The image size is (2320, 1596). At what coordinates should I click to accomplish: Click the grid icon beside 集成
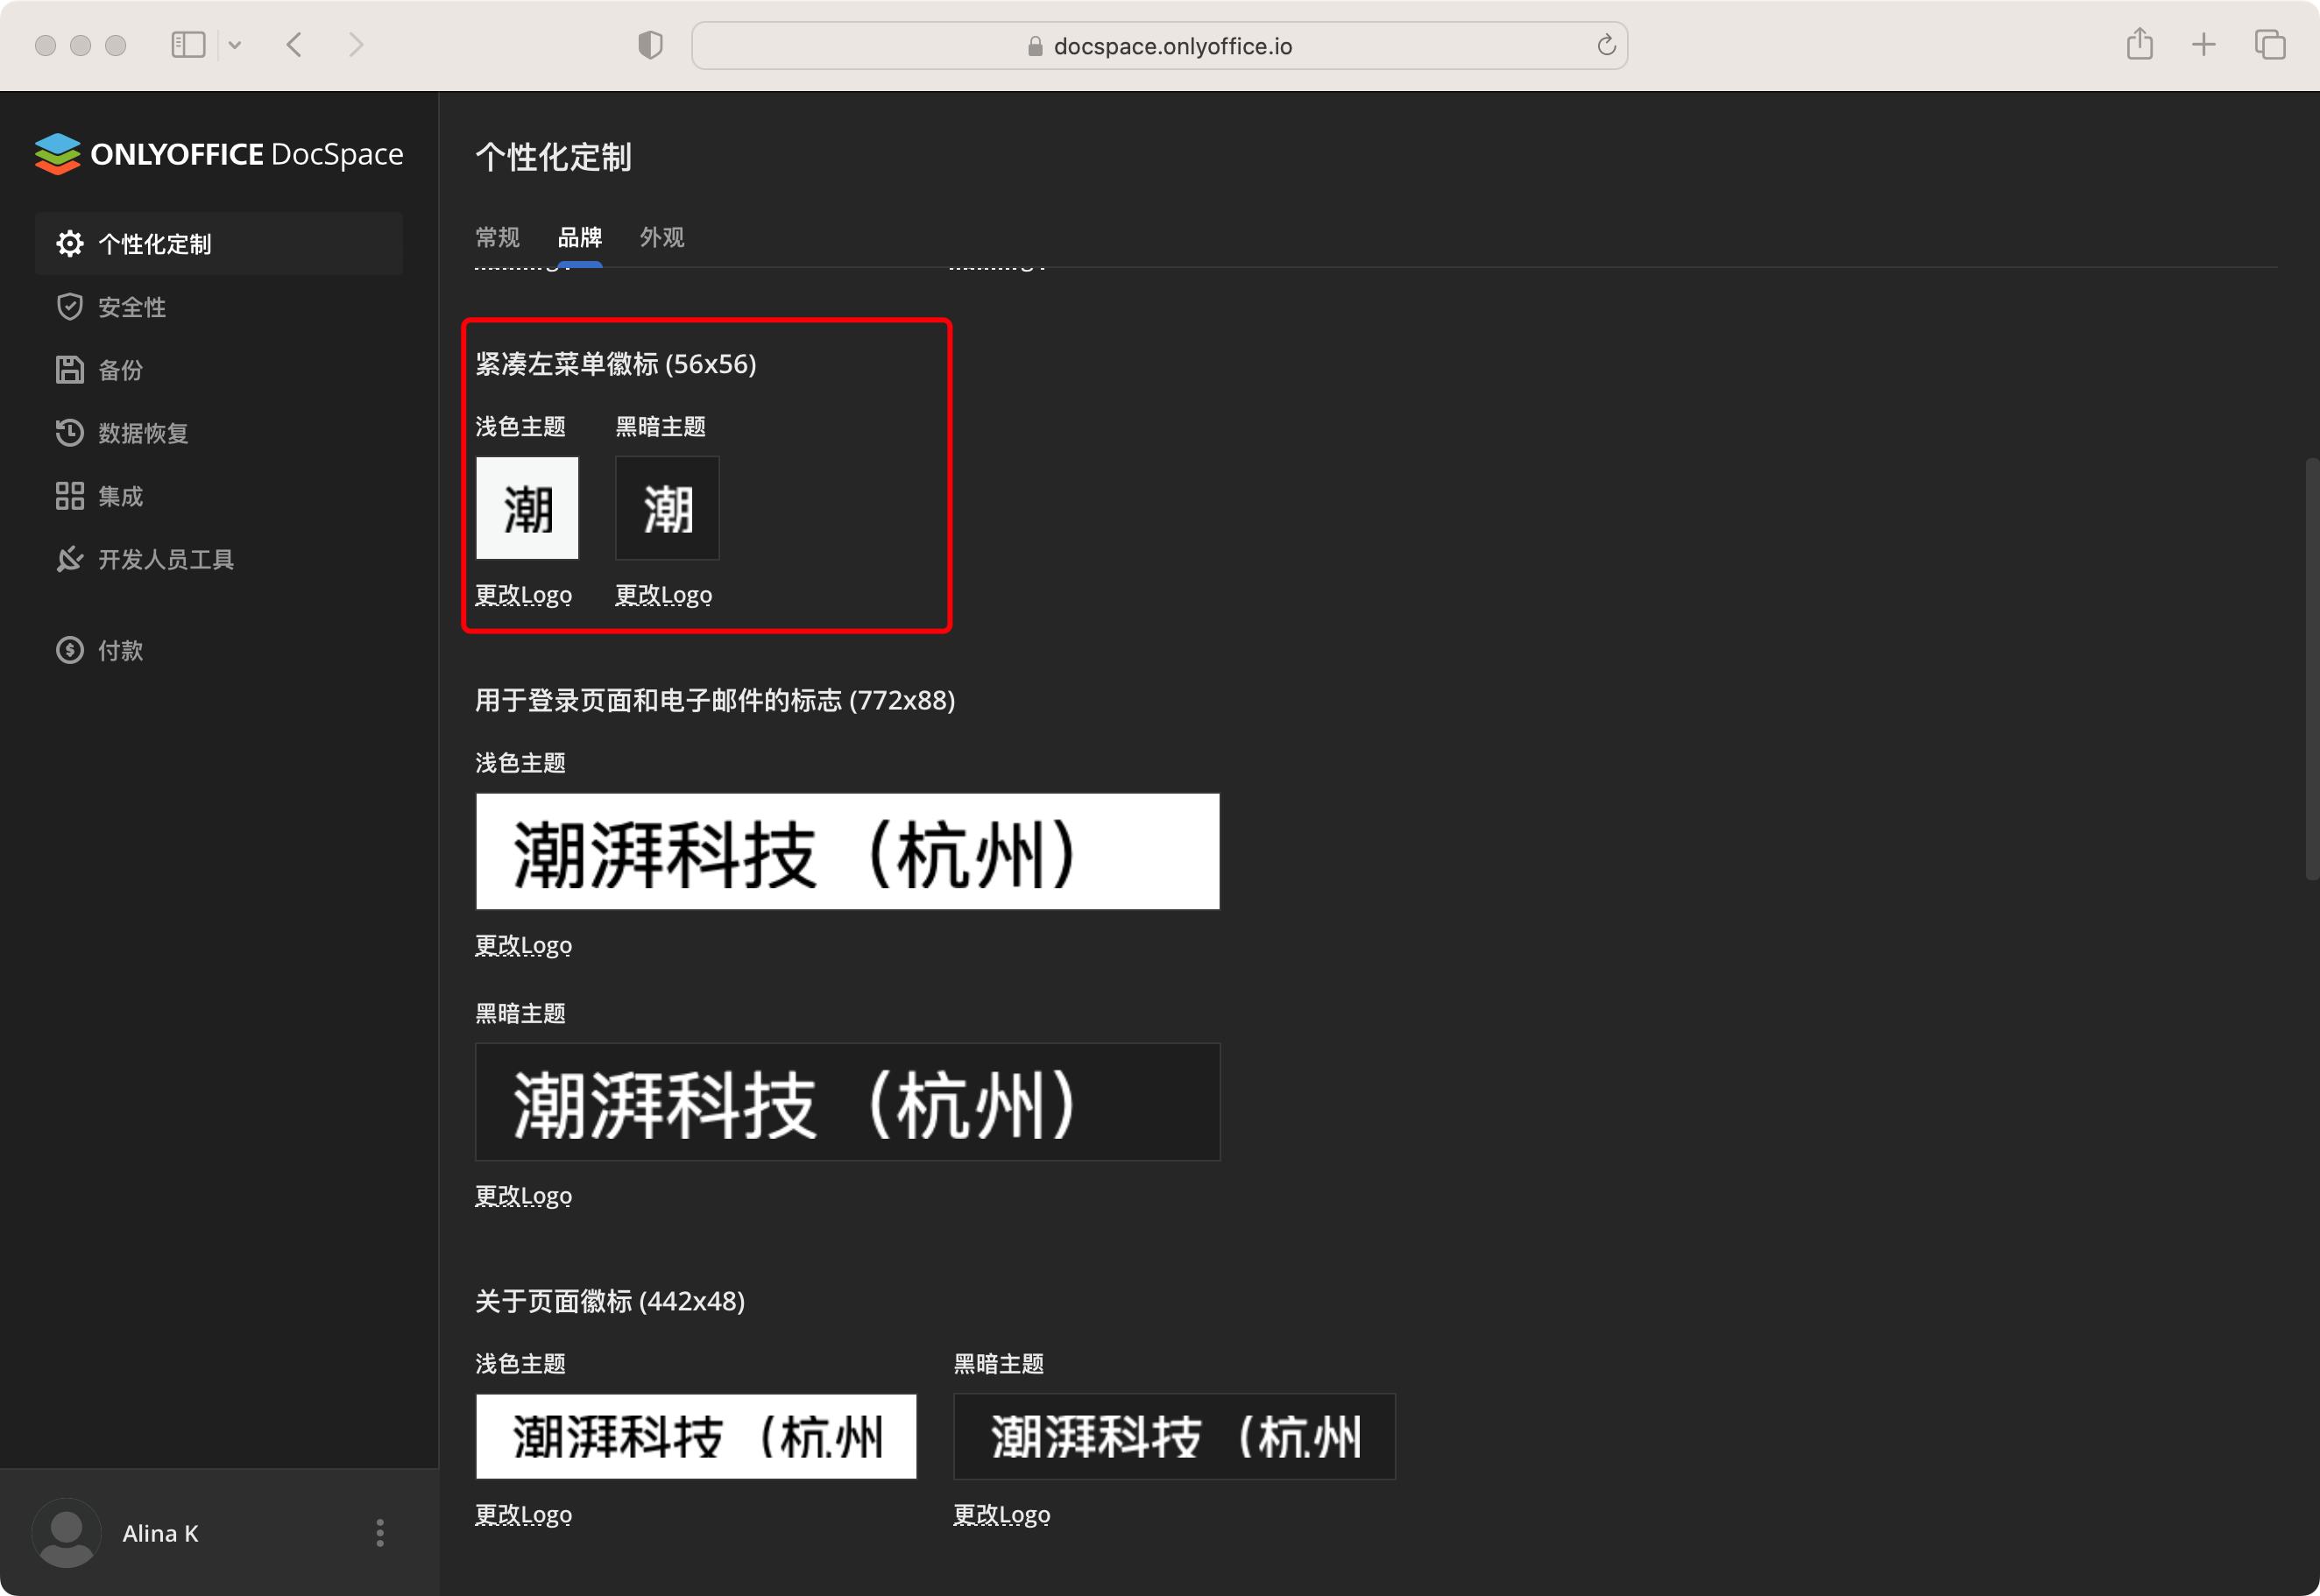[x=69, y=496]
